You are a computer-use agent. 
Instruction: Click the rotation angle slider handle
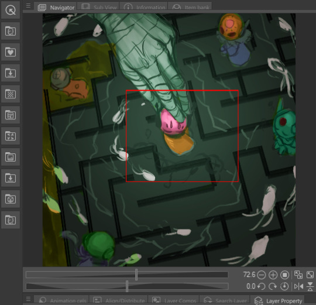pos(127,286)
